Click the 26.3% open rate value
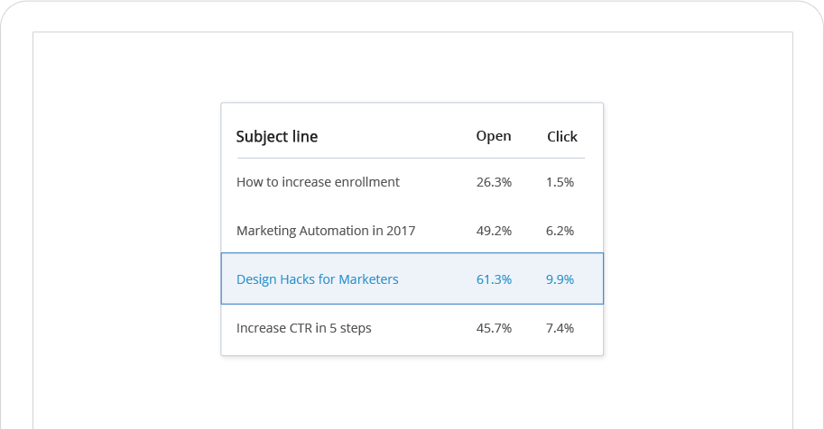 494,182
